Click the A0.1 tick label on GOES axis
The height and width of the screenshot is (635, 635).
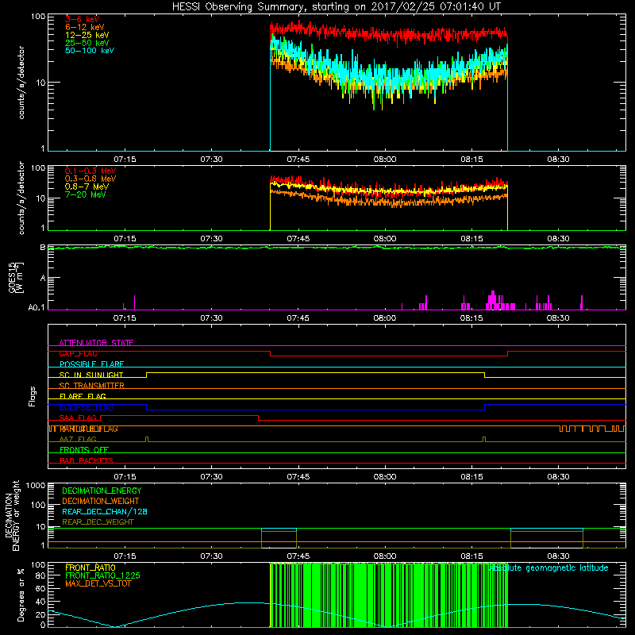pos(37,308)
